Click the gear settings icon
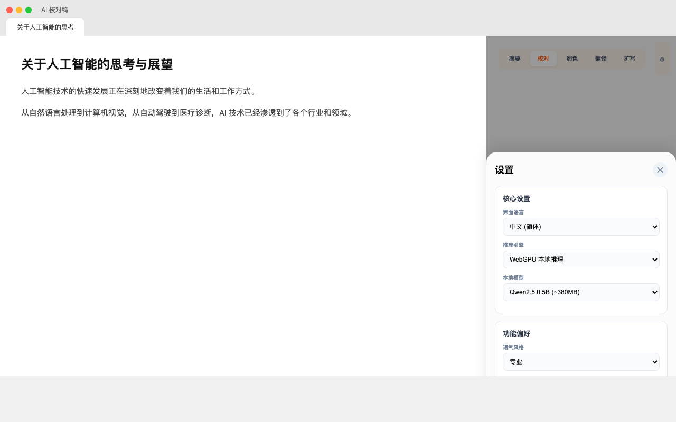Screen dimensions: 676x422 (662, 59)
